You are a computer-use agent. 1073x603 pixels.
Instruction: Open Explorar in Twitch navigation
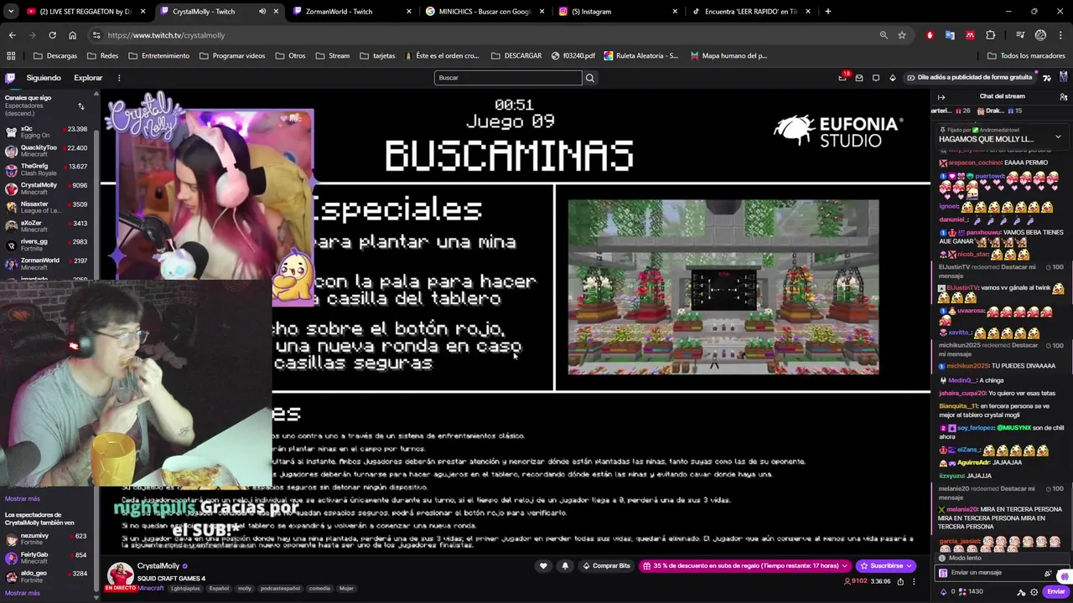pos(88,78)
